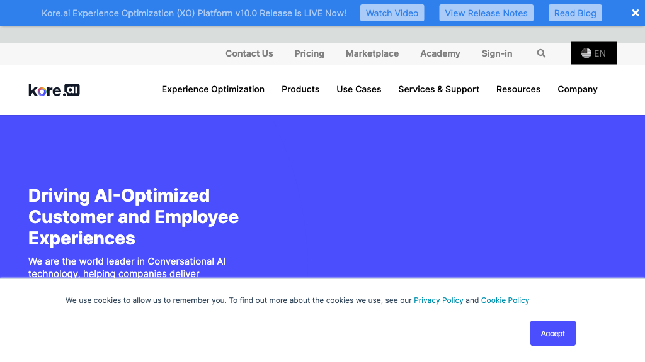Open the Sign-in link
Viewport: 645px width, 362px height.
point(497,53)
